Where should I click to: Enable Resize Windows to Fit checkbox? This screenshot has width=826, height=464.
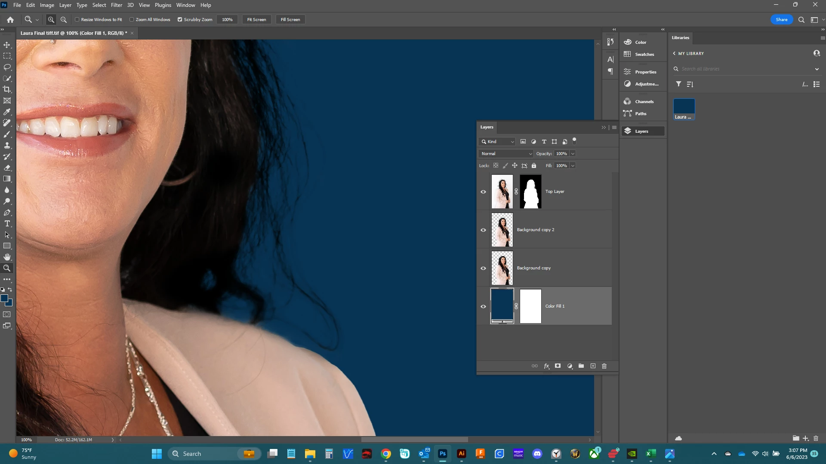77,19
